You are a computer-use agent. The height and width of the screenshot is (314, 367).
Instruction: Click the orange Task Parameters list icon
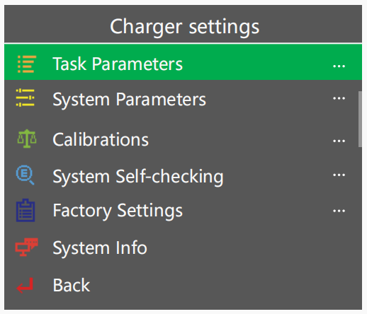[x=27, y=64]
